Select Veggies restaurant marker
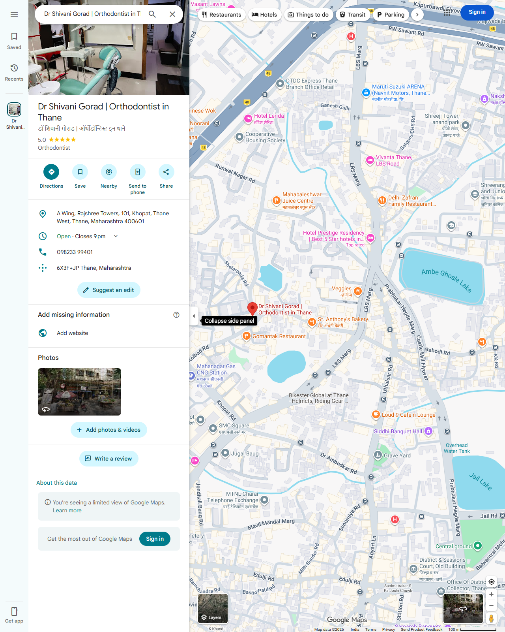505x632 pixels. click(357, 292)
